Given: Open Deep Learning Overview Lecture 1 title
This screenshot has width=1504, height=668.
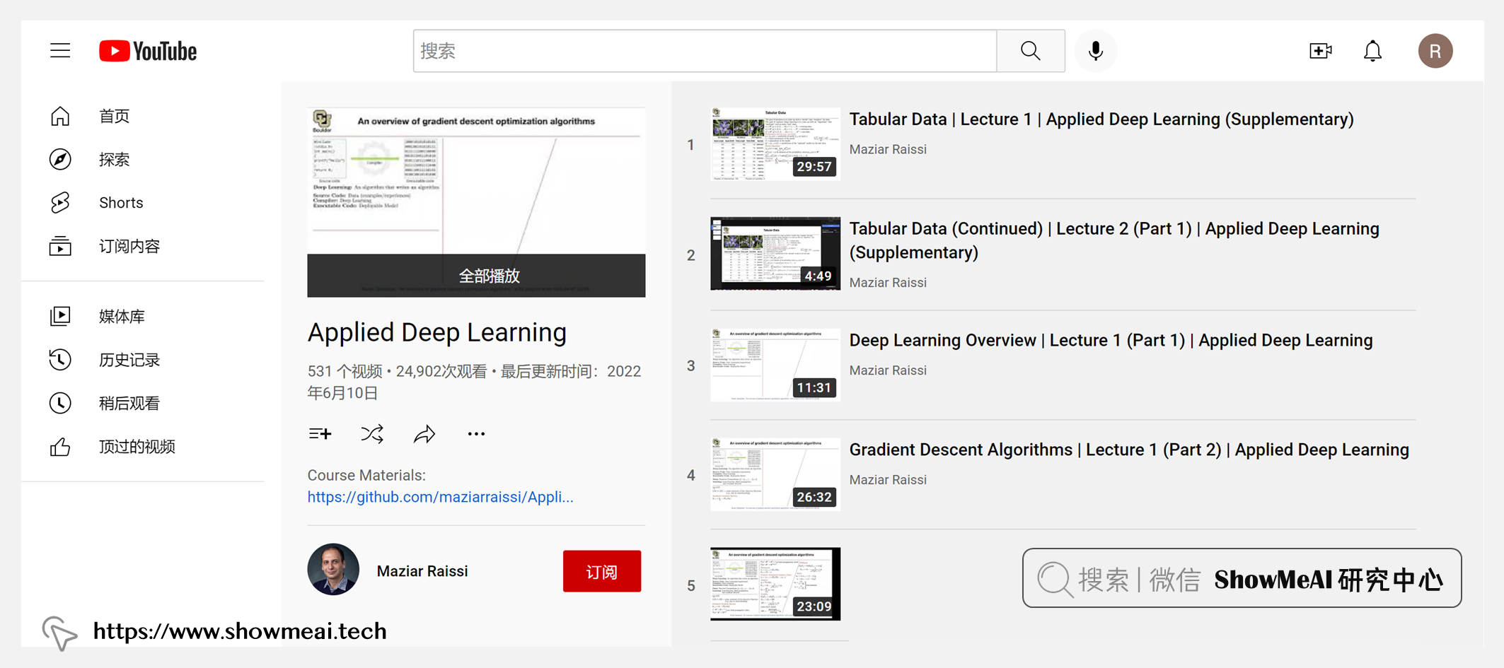Looking at the screenshot, I should point(1111,340).
